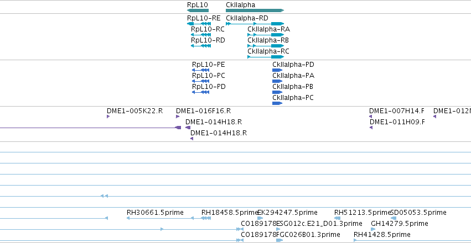Open the CkIIalpha-RD transcript
The height and width of the screenshot is (243, 471).
point(255,24)
